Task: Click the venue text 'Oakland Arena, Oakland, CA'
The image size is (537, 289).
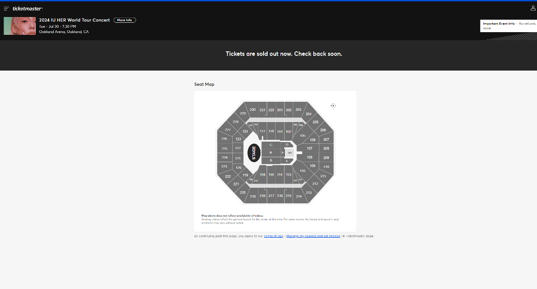Action: (64, 32)
